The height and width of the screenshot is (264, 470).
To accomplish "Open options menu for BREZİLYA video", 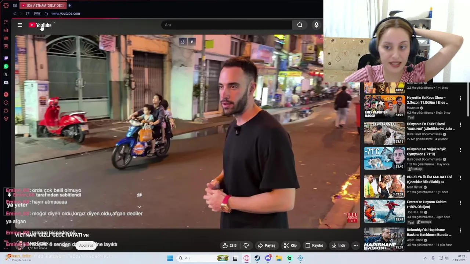I will coord(460,177).
